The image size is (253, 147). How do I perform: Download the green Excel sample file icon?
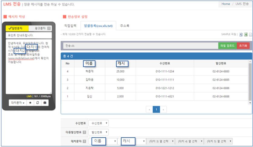246,35
